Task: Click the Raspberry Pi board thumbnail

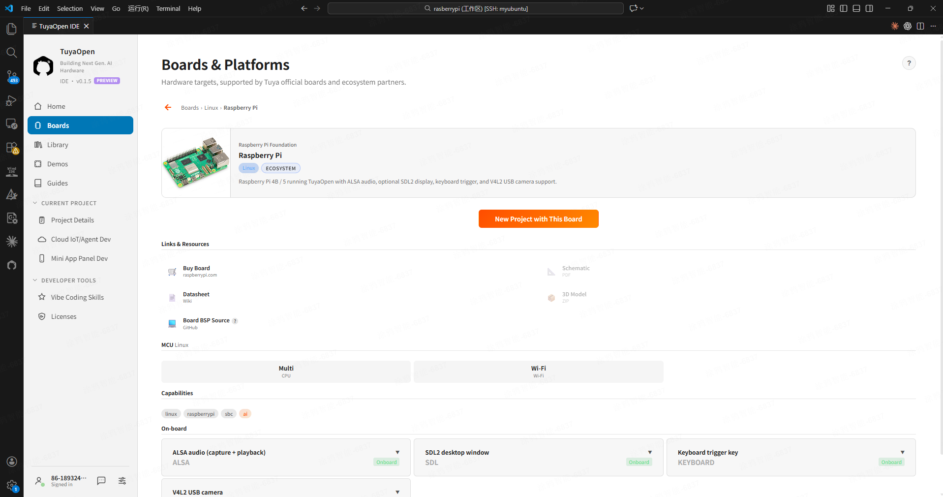Action: tap(196, 163)
